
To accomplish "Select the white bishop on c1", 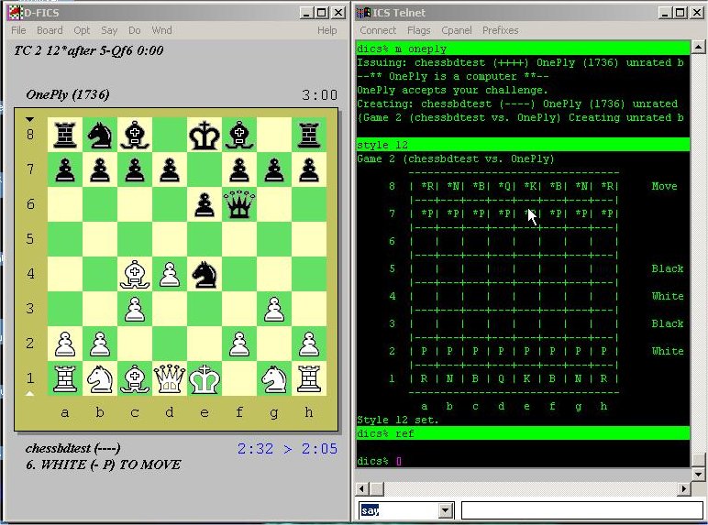I will [135, 379].
